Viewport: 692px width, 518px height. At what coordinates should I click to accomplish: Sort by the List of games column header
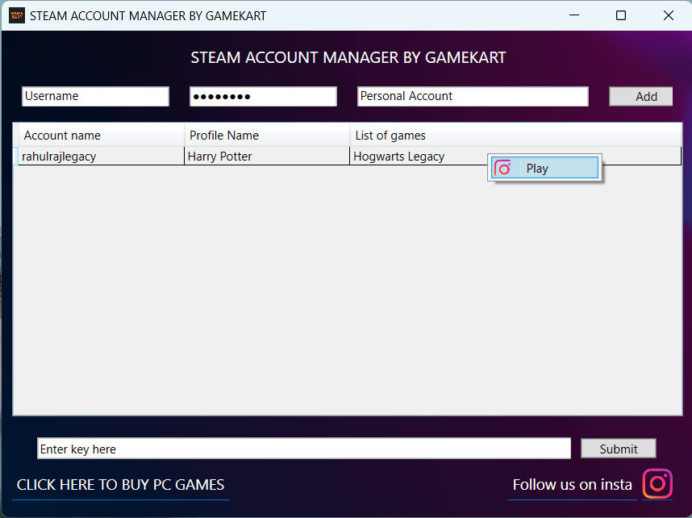click(515, 135)
